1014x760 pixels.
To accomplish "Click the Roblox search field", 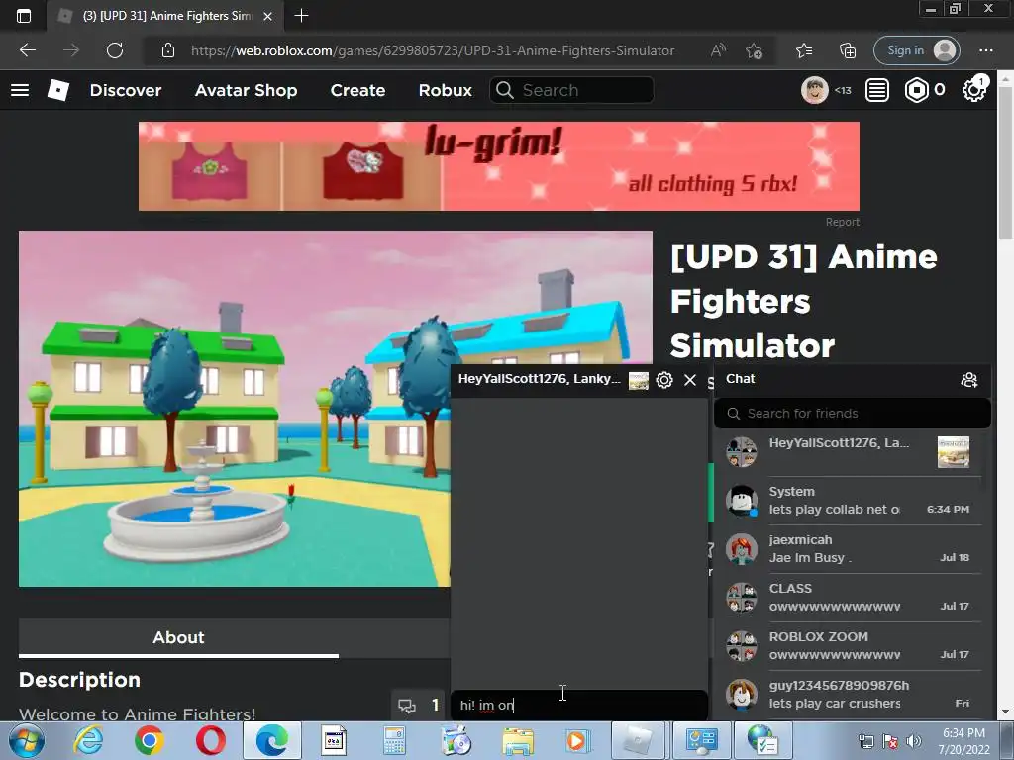I will click(571, 90).
